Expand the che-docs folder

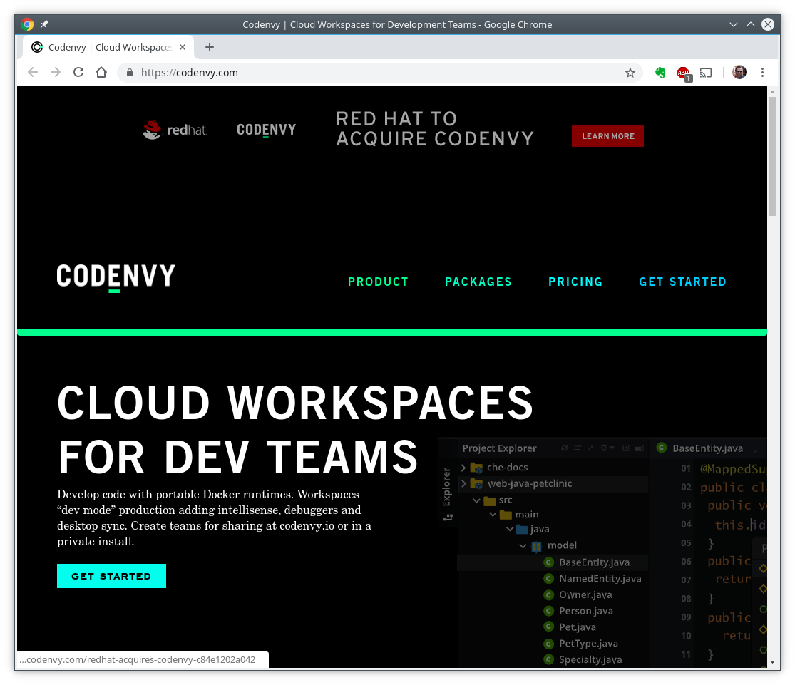tap(463, 467)
